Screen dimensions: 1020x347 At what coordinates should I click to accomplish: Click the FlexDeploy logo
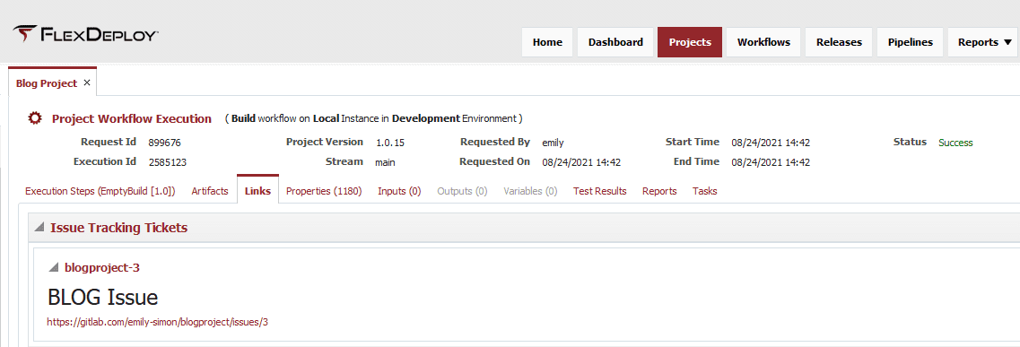point(85,34)
